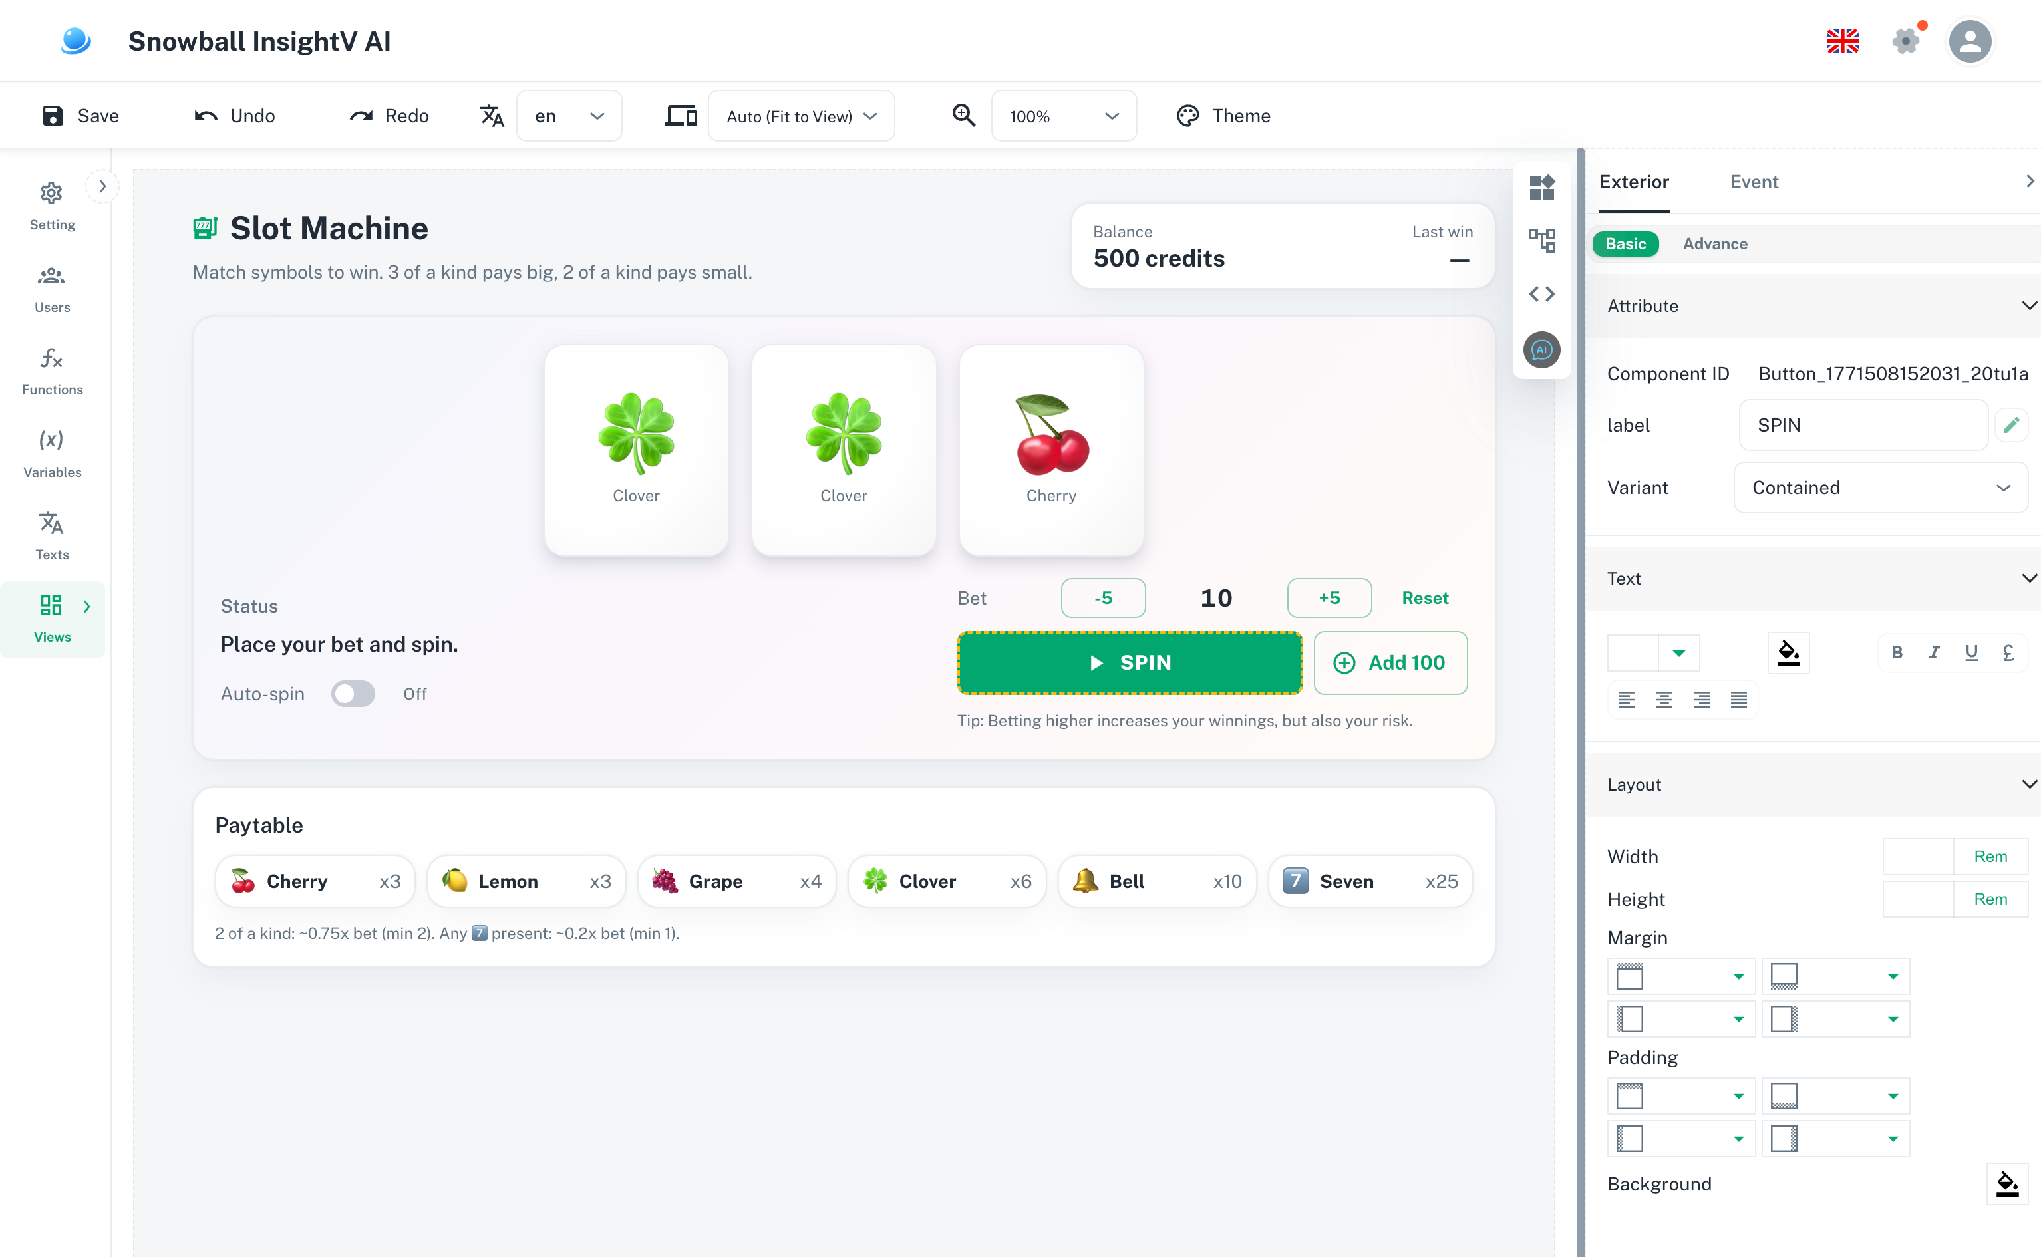Click Add 100 credits
Screen dimensions: 2041x1257
(x=1390, y=662)
